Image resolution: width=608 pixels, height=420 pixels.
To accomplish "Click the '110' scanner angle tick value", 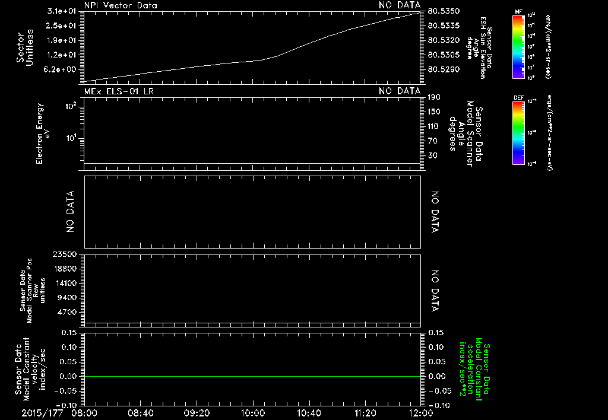I will pyautogui.click(x=434, y=126).
